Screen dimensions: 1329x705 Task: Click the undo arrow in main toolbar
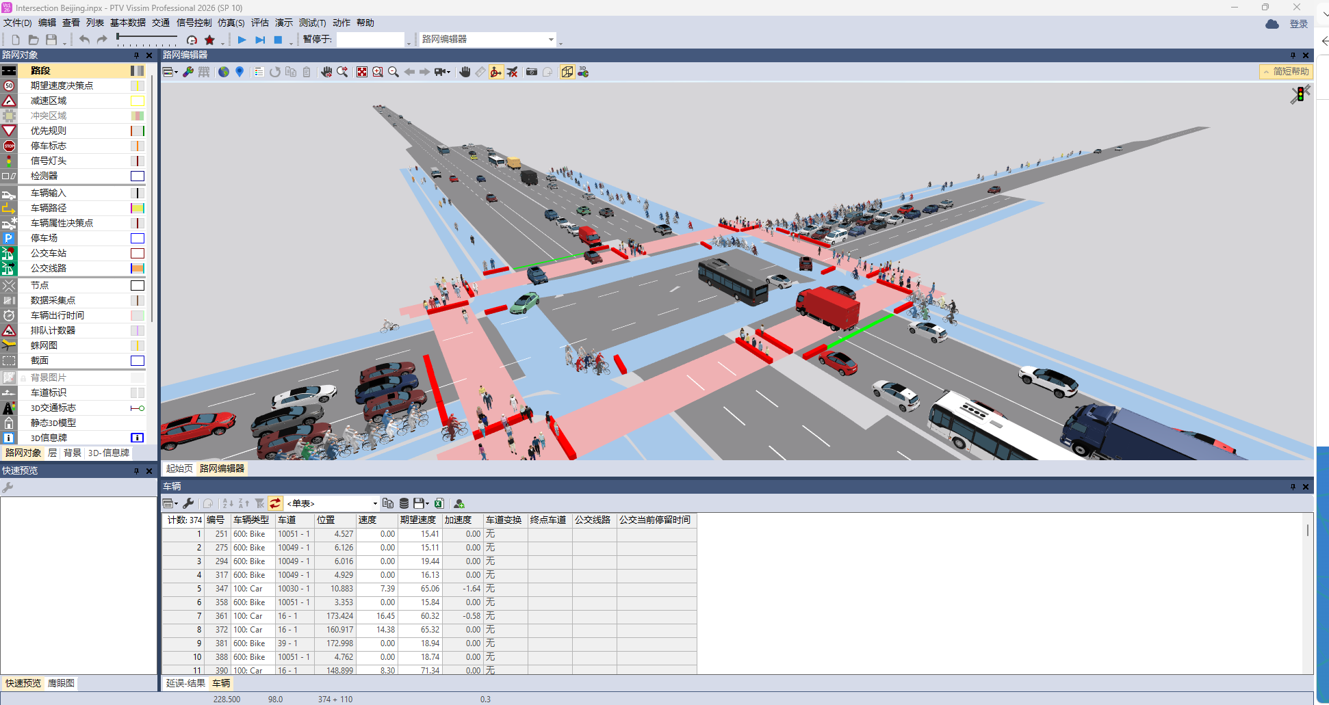[x=84, y=40]
